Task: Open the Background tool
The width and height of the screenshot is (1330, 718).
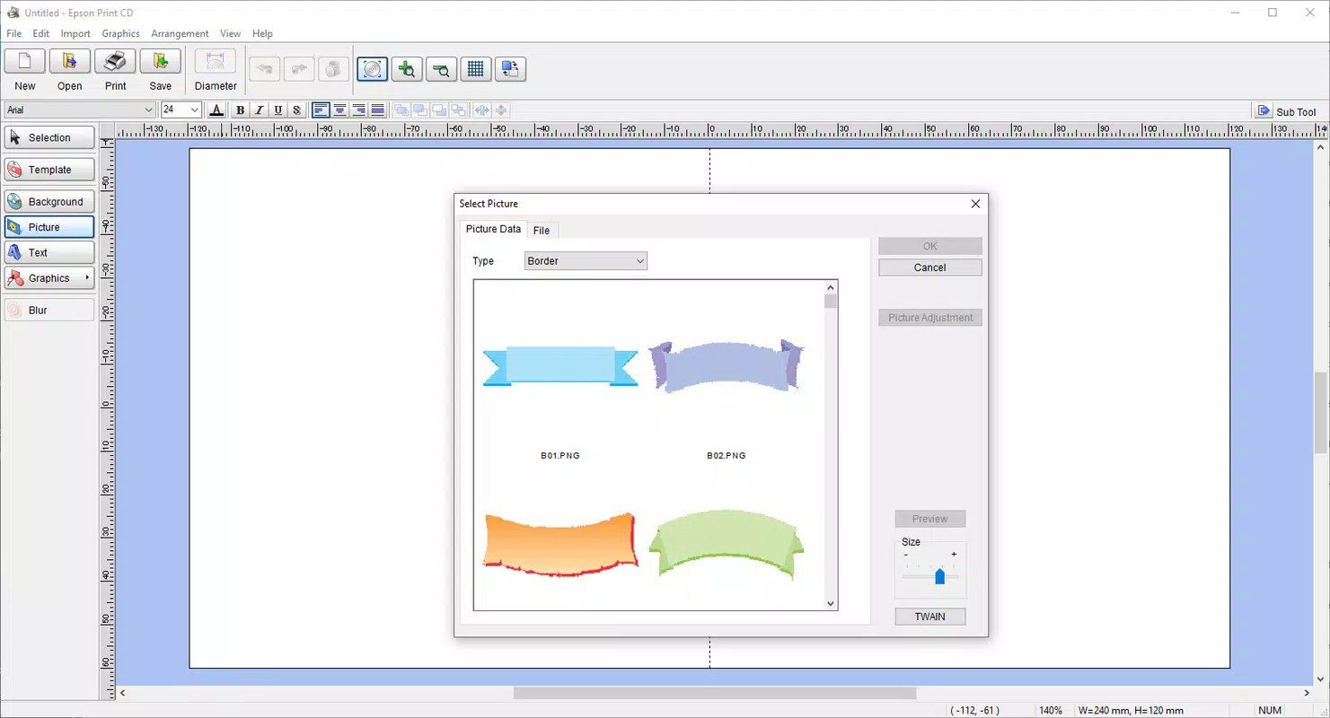Action: 49,202
